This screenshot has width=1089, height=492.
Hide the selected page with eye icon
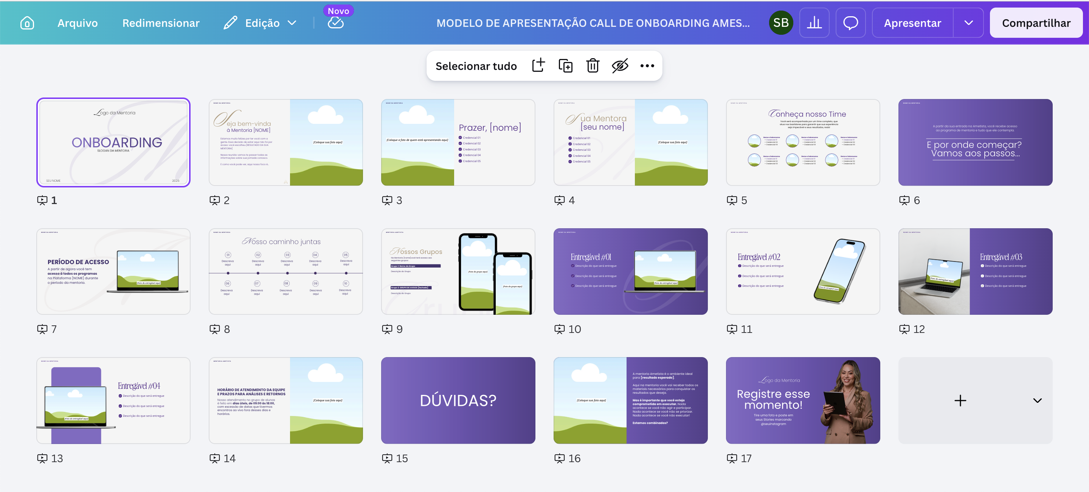click(x=620, y=65)
